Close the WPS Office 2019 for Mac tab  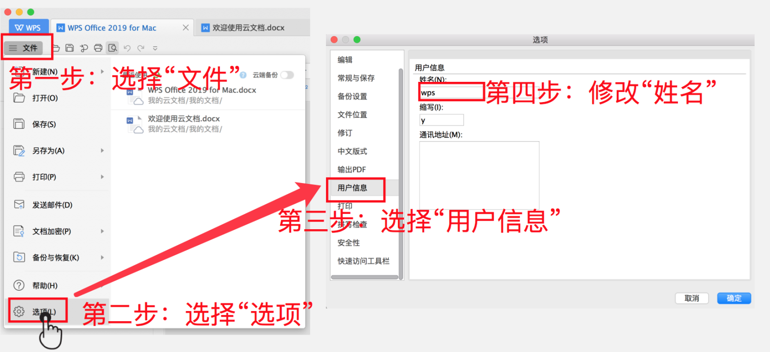tap(186, 28)
